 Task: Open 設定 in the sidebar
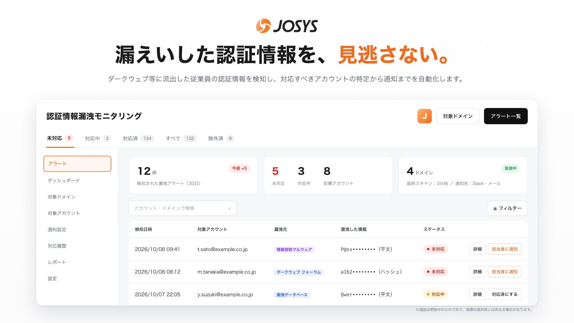coord(52,278)
